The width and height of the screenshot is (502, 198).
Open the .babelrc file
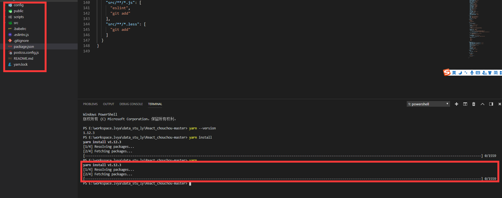tap(20, 29)
